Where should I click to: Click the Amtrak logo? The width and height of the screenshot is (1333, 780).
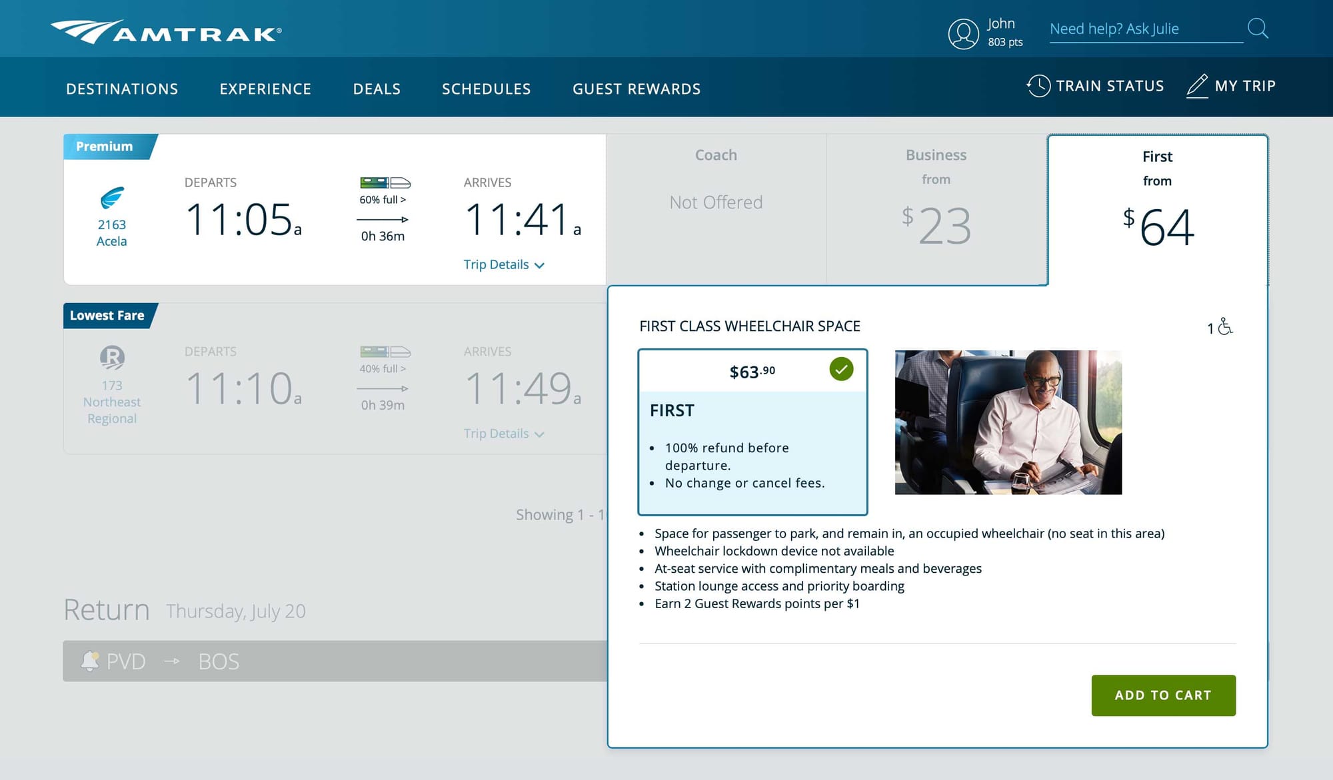point(166,31)
